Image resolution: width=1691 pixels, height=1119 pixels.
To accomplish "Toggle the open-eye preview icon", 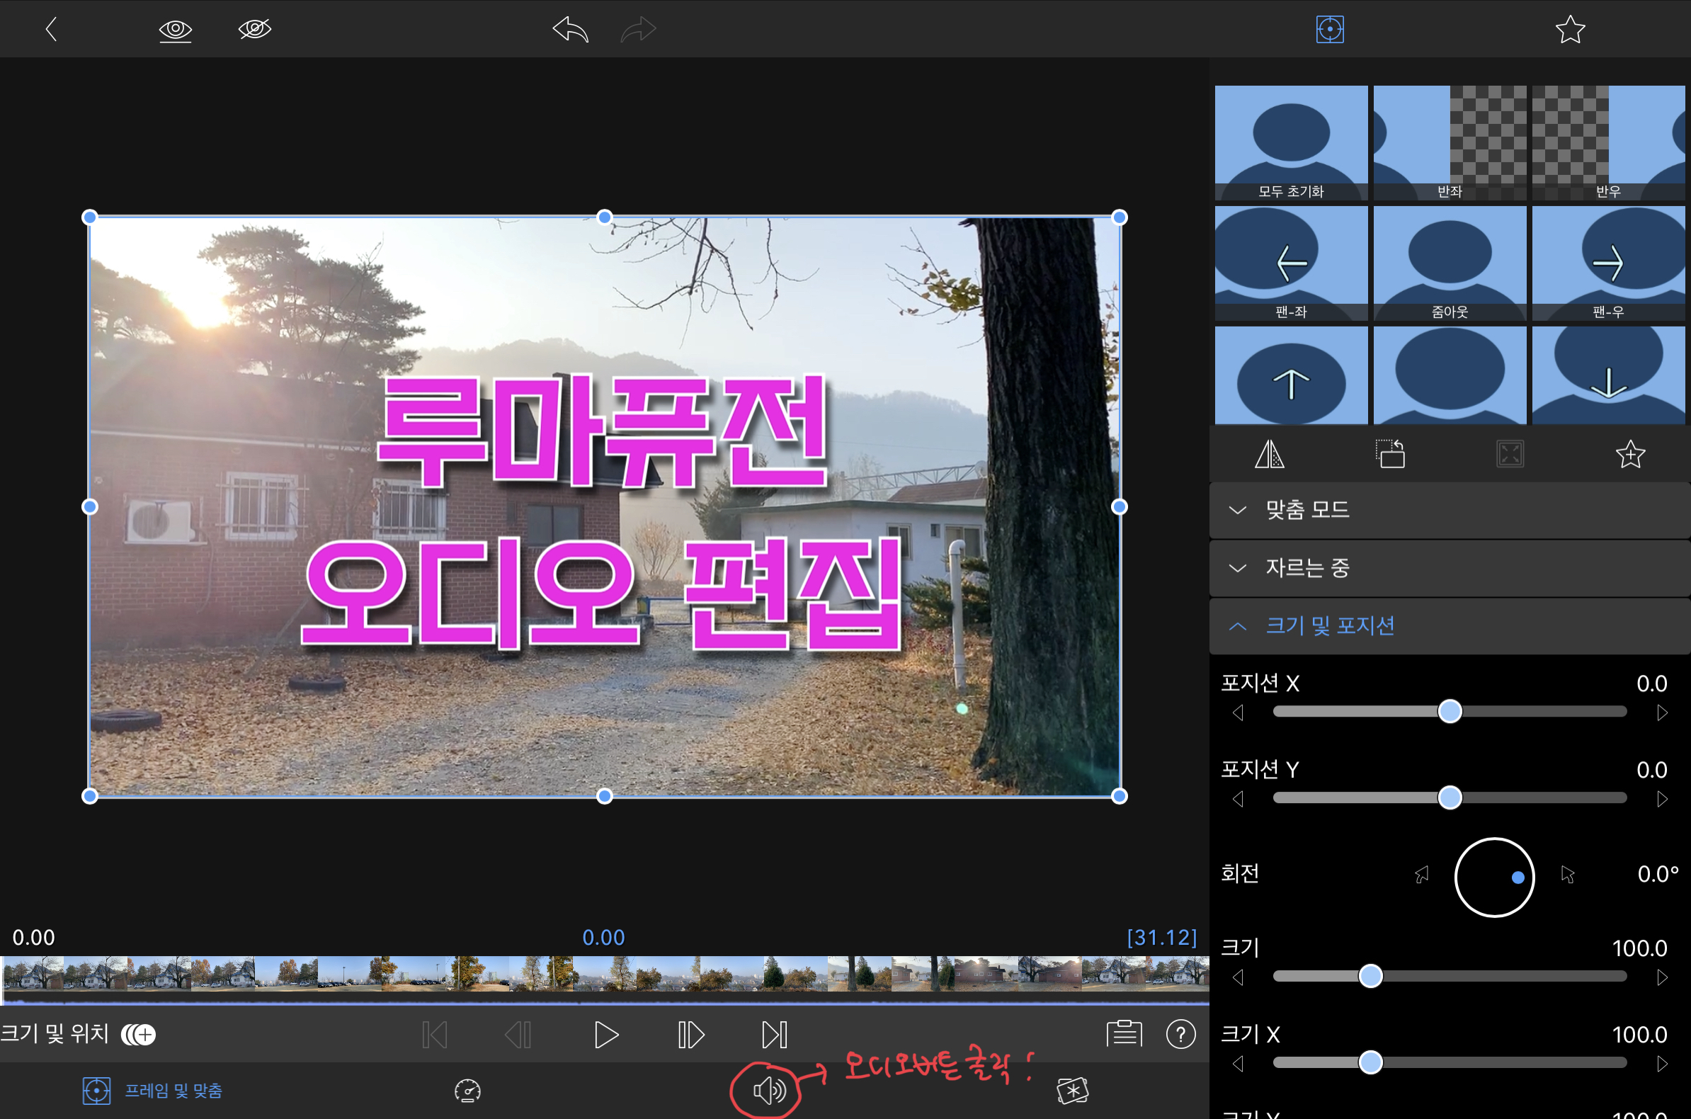I will pyautogui.click(x=175, y=30).
